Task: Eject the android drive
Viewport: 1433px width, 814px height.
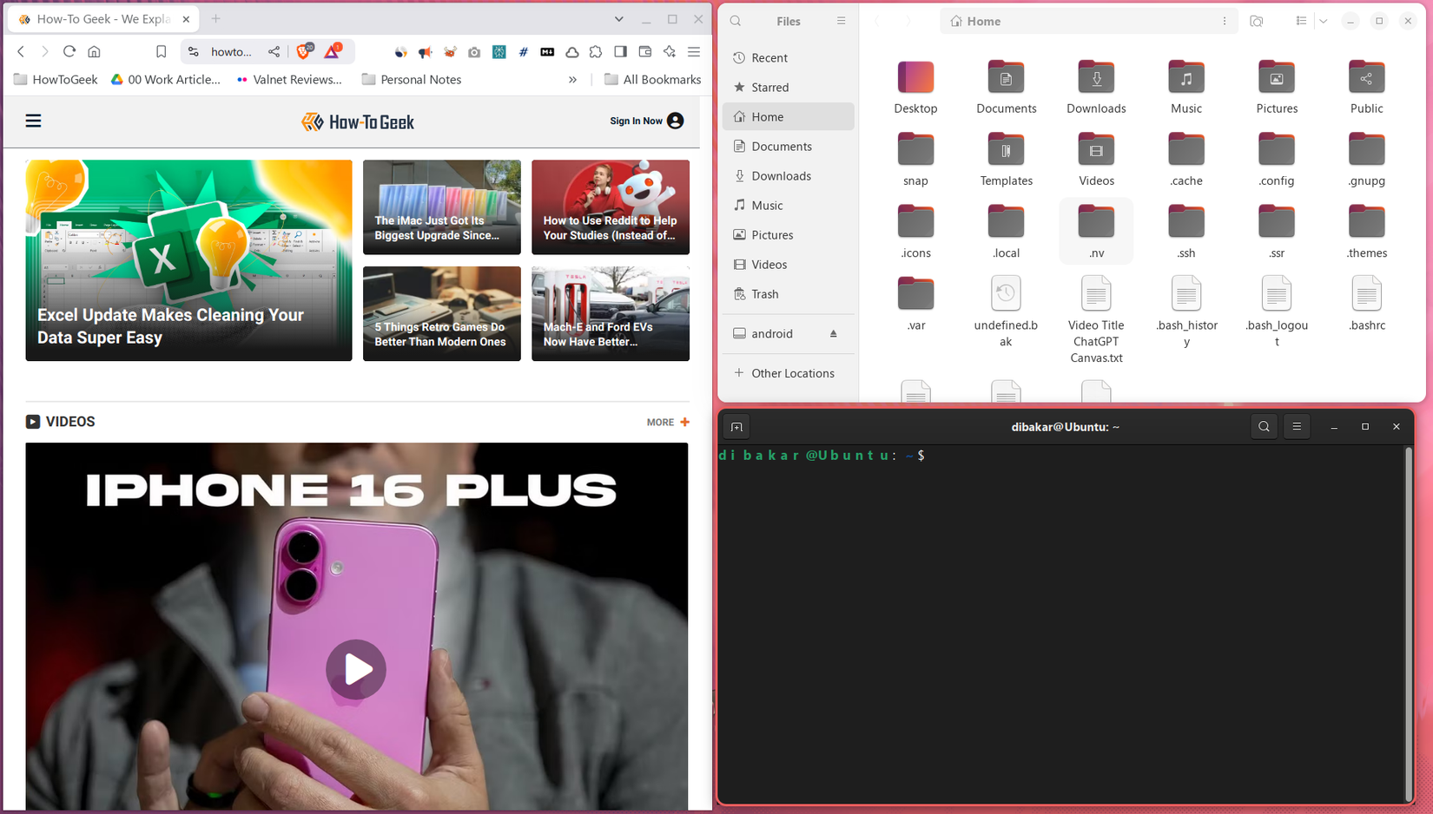Action: (833, 333)
